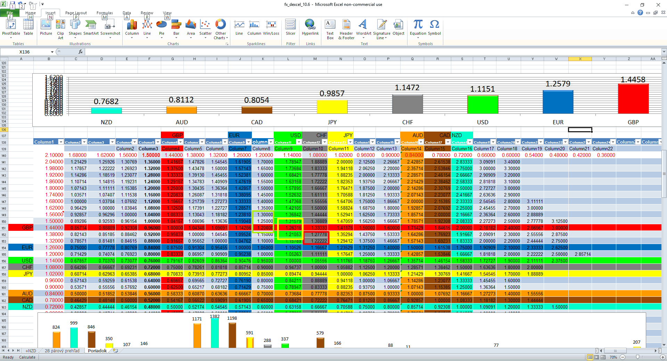Insert an Equation

(x=418, y=29)
